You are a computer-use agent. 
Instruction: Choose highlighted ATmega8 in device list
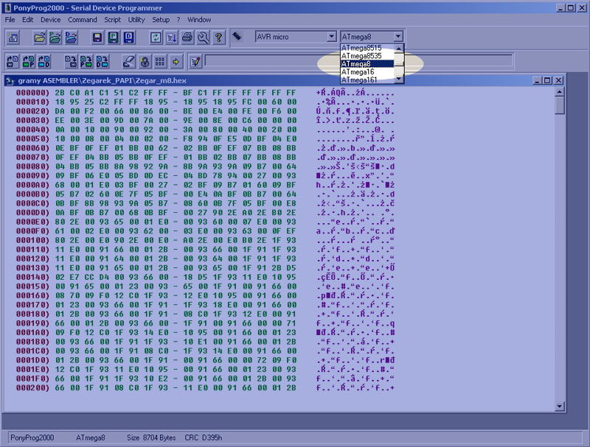367,64
